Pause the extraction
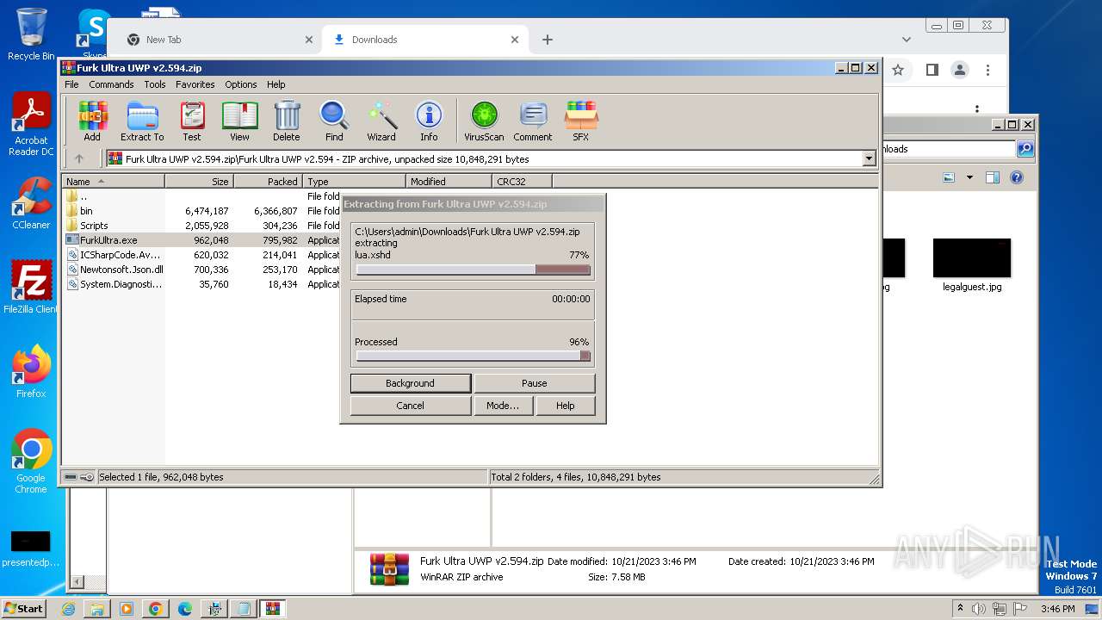This screenshot has height=620, width=1102. tap(534, 383)
